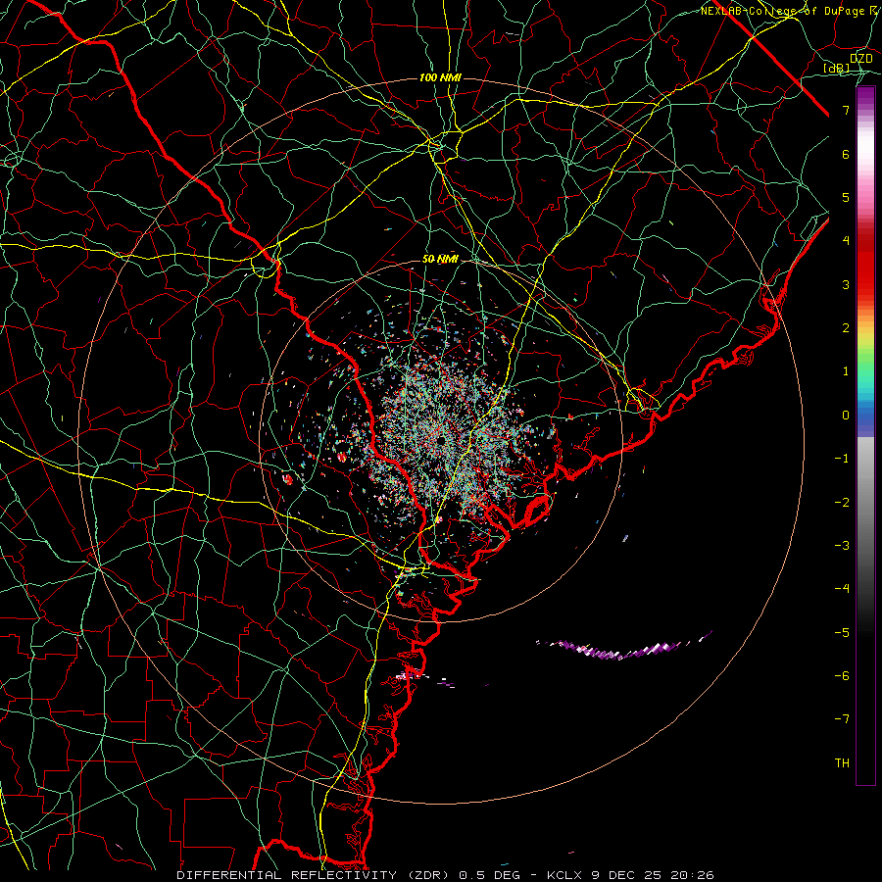Click the 5 value on the color scale

(846, 197)
